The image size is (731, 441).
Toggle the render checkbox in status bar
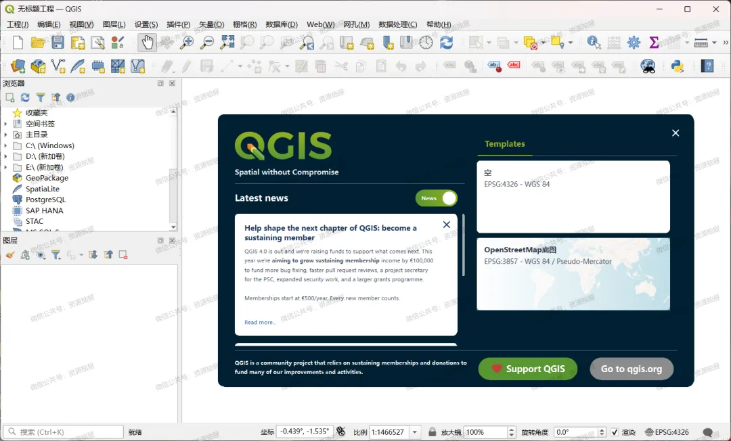pyautogui.click(x=615, y=432)
